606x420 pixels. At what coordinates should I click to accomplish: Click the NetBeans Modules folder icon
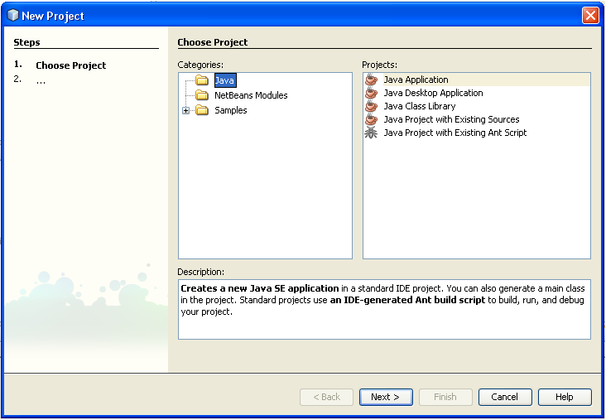202,94
